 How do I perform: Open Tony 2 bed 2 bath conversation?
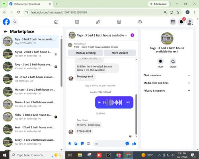tap(30, 66)
